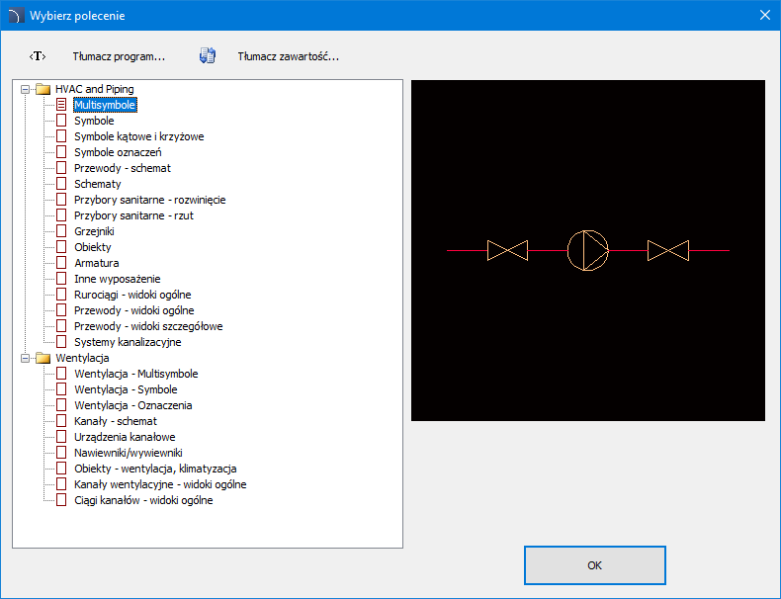The image size is (781, 599).
Task: Click the translate program T icon
Action: pos(38,56)
